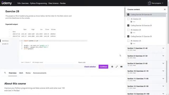Click the document icon under Solution 29
The height and width of the screenshot is (95, 169).
tap(131, 32)
